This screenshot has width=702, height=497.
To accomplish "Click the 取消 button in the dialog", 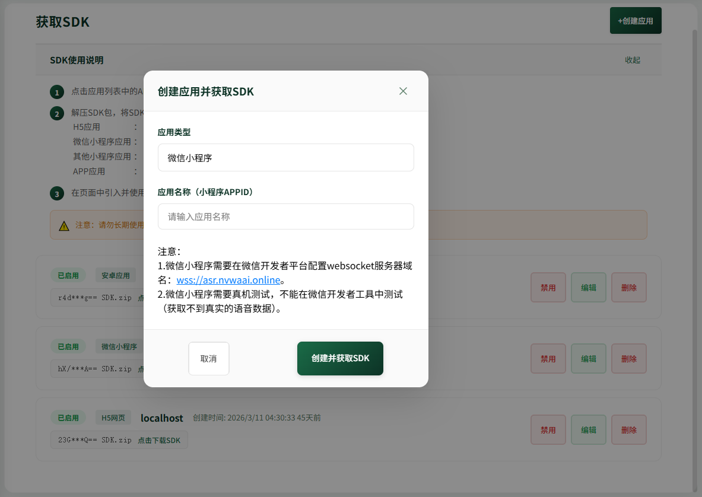I will point(208,358).
